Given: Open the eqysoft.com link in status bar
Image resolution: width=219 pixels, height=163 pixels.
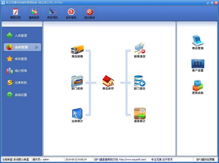Looking at the screenshot, I should 133,159.
